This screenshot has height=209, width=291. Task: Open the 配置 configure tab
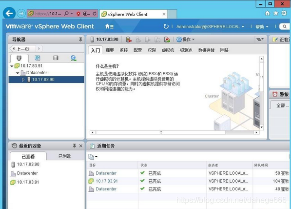(138, 50)
